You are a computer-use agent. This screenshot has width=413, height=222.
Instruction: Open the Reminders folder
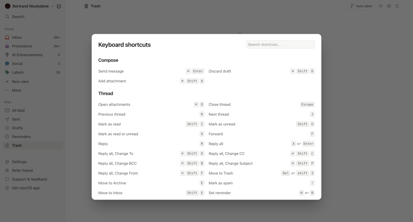(33, 137)
